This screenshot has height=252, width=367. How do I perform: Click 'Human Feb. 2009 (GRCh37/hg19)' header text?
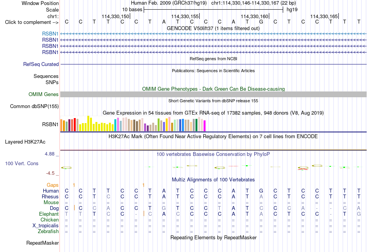point(169,3)
